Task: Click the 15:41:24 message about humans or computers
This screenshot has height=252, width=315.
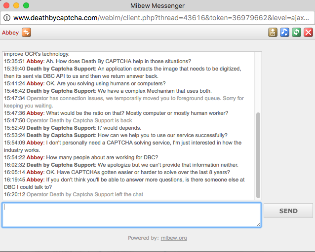Action: [85, 83]
